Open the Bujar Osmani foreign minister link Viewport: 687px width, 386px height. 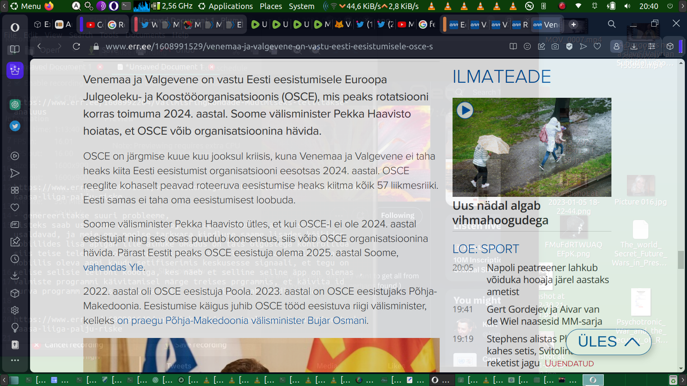[x=242, y=320]
